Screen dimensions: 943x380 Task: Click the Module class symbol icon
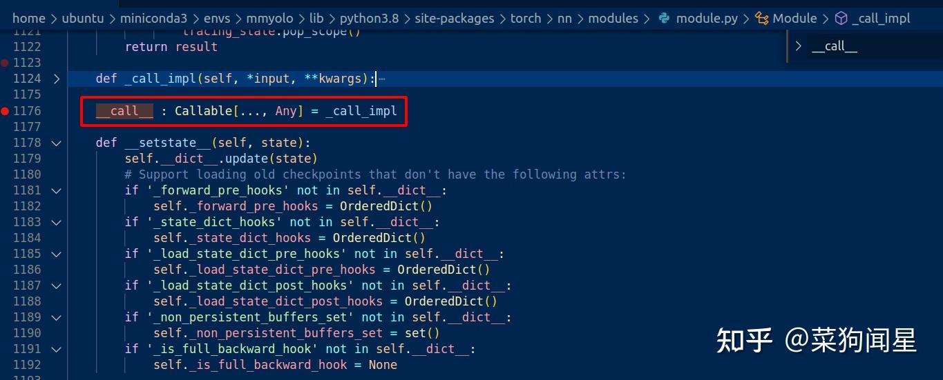click(x=762, y=19)
